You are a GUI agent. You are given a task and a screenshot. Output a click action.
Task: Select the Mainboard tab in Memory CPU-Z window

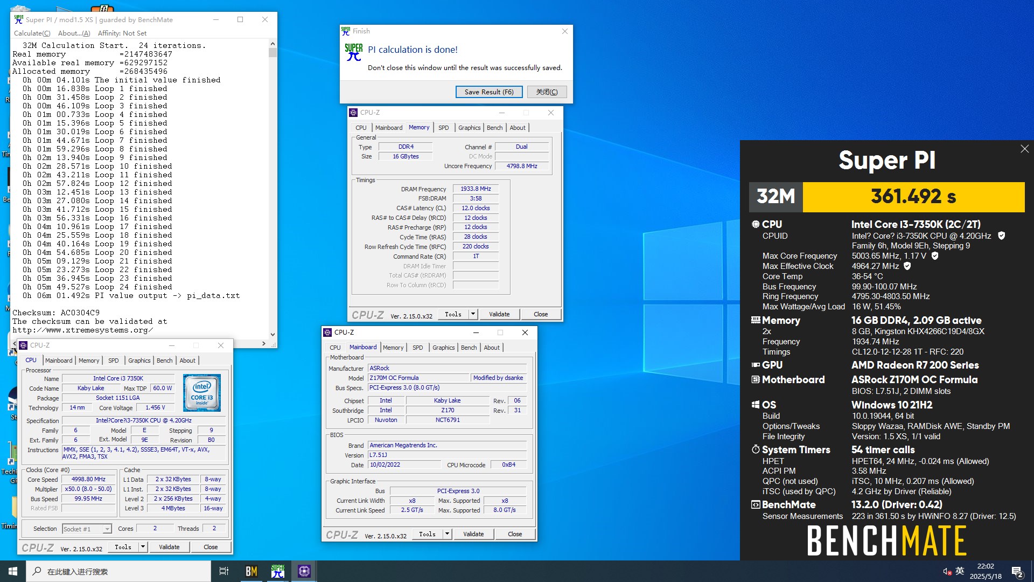tap(389, 128)
